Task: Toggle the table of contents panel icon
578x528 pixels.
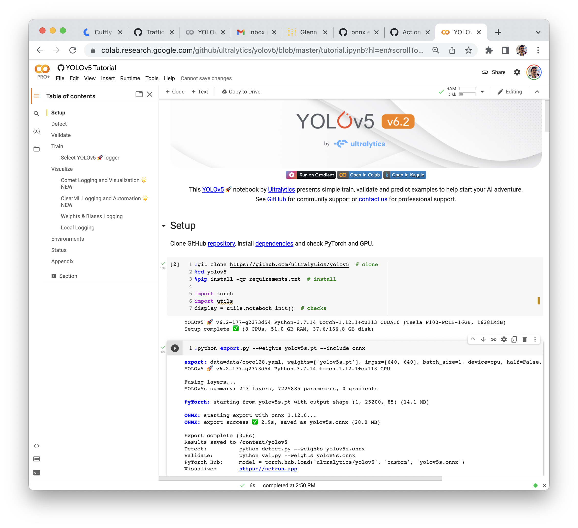Action: click(36, 96)
